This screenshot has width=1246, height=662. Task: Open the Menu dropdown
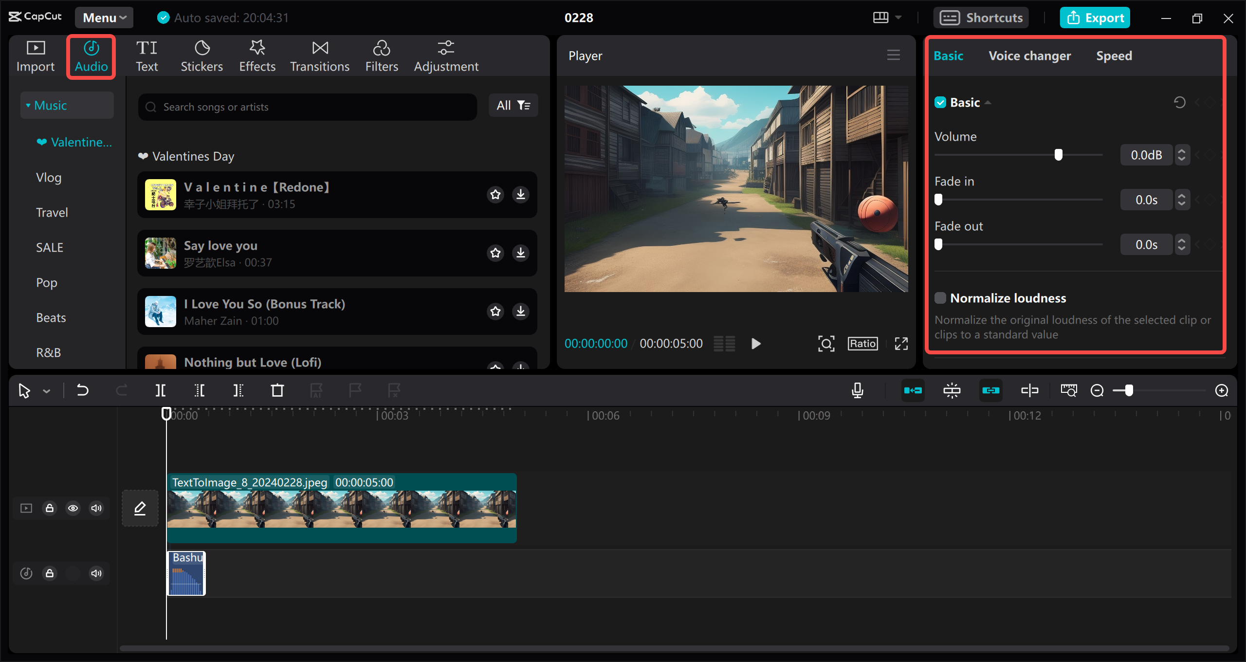pos(103,17)
